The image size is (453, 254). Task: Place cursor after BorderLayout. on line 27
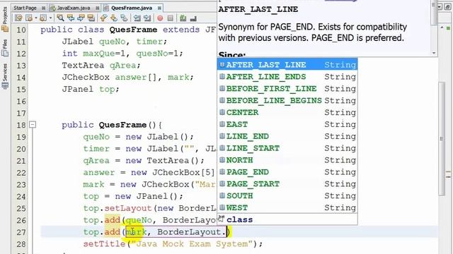[226, 232]
